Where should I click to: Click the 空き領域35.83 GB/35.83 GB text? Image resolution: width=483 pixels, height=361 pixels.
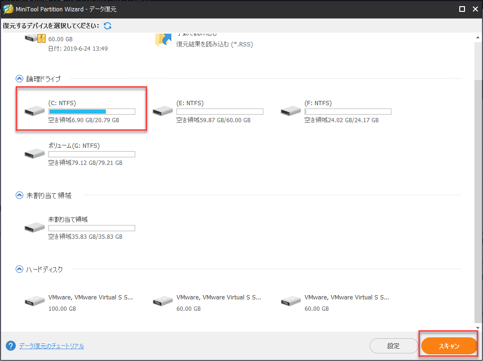(85, 236)
